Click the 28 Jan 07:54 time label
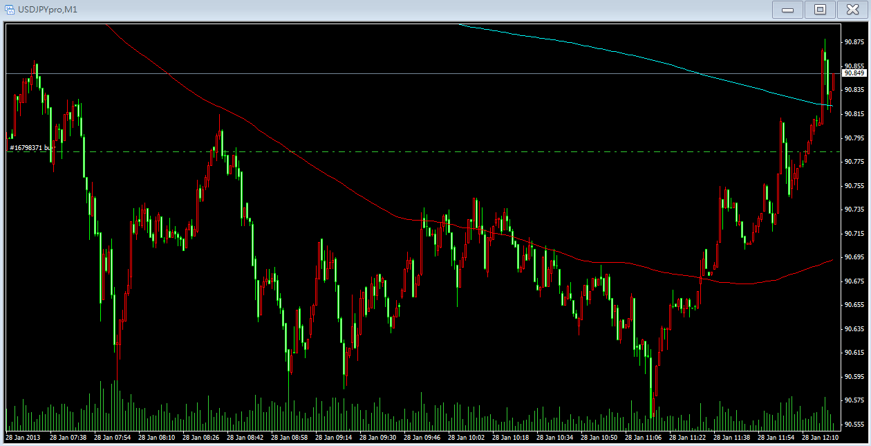Viewport: 871px width, 446px height. click(x=113, y=438)
